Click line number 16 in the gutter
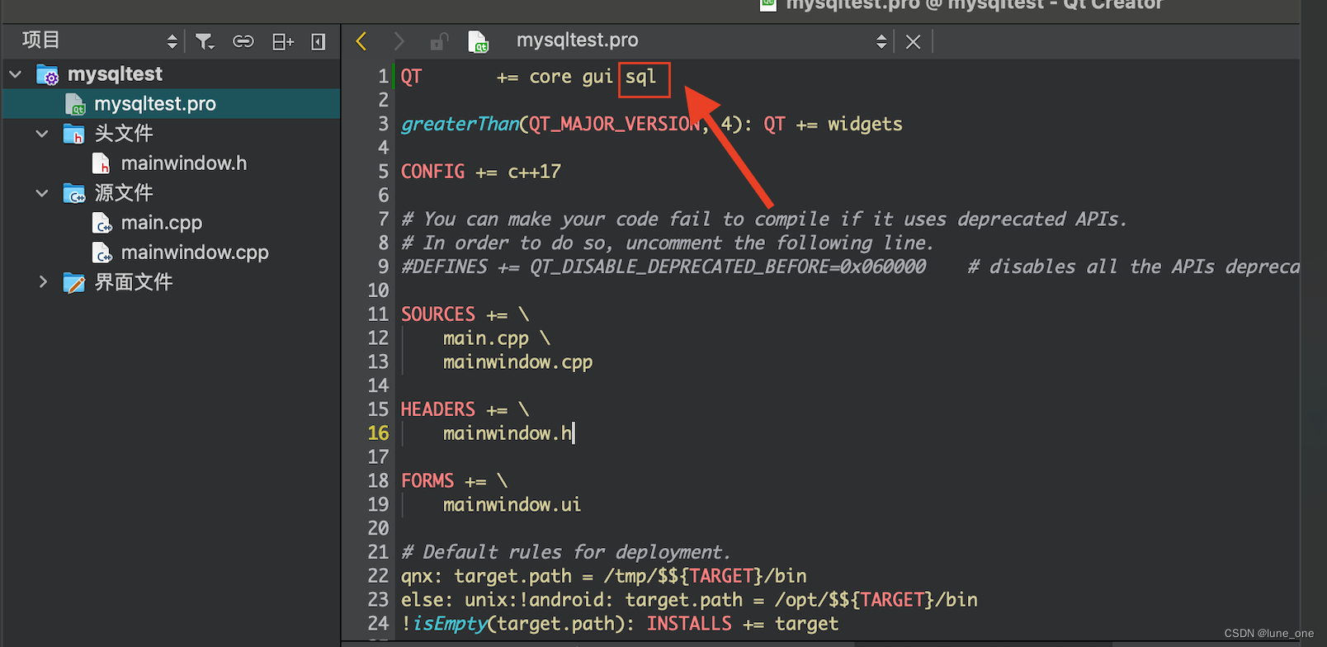Image resolution: width=1327 pixels, height=647 pixels. pyautogui.click(x=378, y=433)
